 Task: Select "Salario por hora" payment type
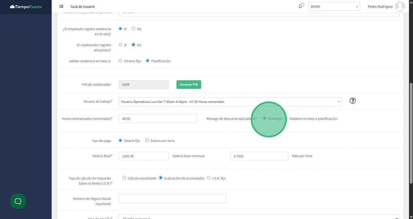147,140
